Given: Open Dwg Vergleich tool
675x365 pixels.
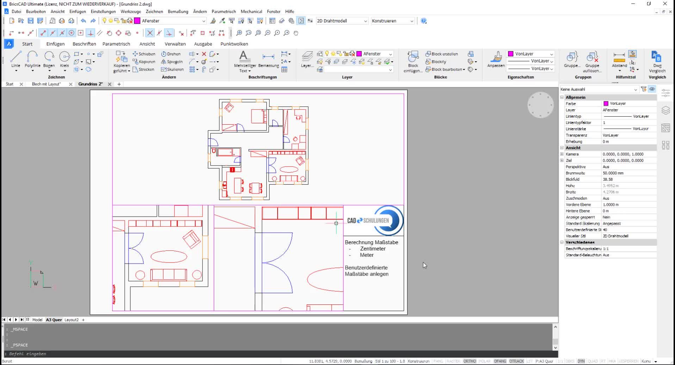Looking at the screenshot, I should point(657,62).
